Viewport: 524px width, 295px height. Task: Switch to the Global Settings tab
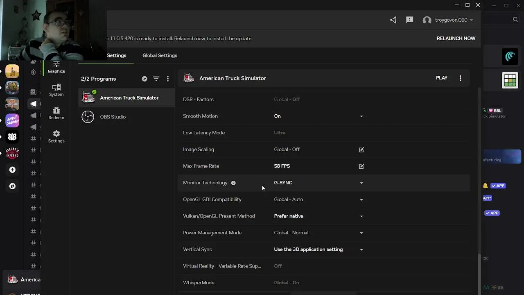click(x=160, y=55)
